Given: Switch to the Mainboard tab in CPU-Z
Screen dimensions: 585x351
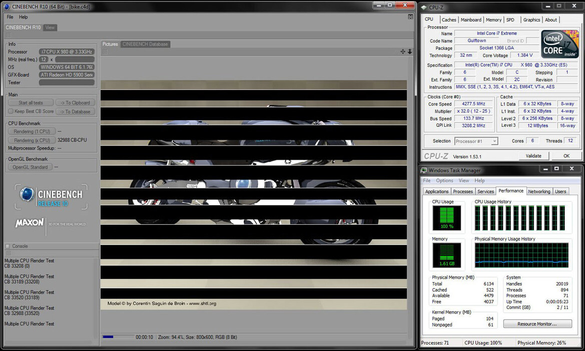Looking at the screenshot, I should tap(471, 20).
